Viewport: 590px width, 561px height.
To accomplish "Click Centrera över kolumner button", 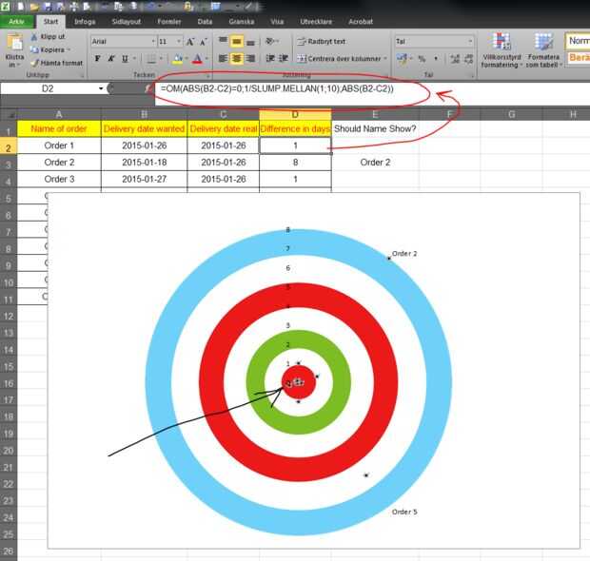I will click(x=339, y=59).
